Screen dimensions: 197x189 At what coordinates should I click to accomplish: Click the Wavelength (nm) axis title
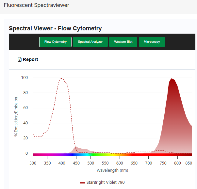point(112,170)
